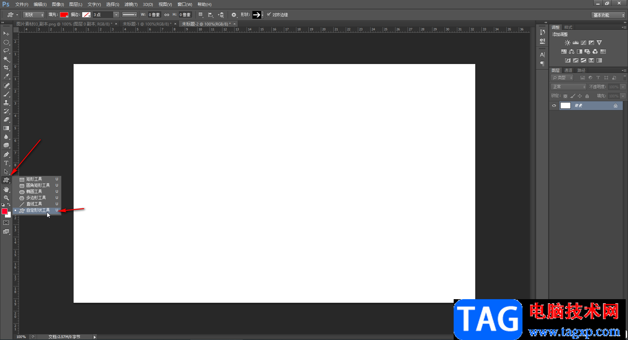Select the Brush tool
Screen dimensions: 628x340
[6, 94]
